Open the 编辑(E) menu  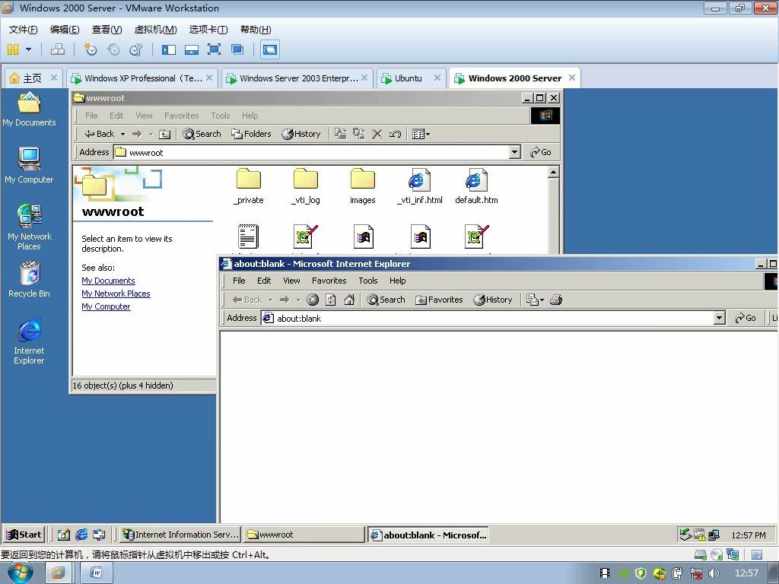point(65,30)
